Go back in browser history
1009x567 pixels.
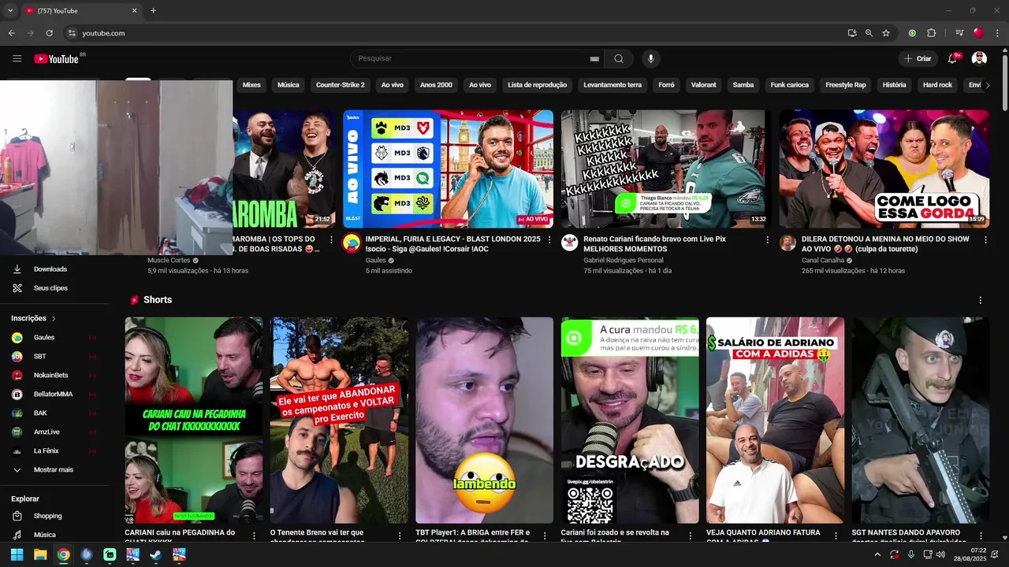click(x=11, y=33)
